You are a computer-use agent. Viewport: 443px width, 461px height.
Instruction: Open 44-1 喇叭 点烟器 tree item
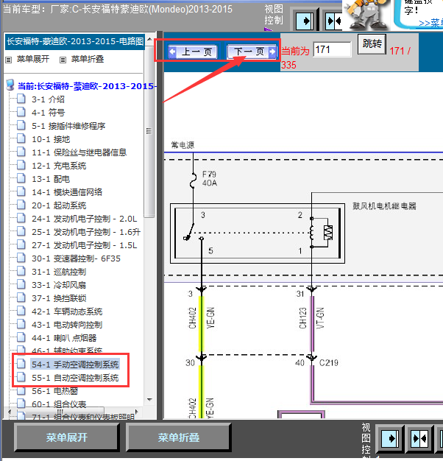64,338
